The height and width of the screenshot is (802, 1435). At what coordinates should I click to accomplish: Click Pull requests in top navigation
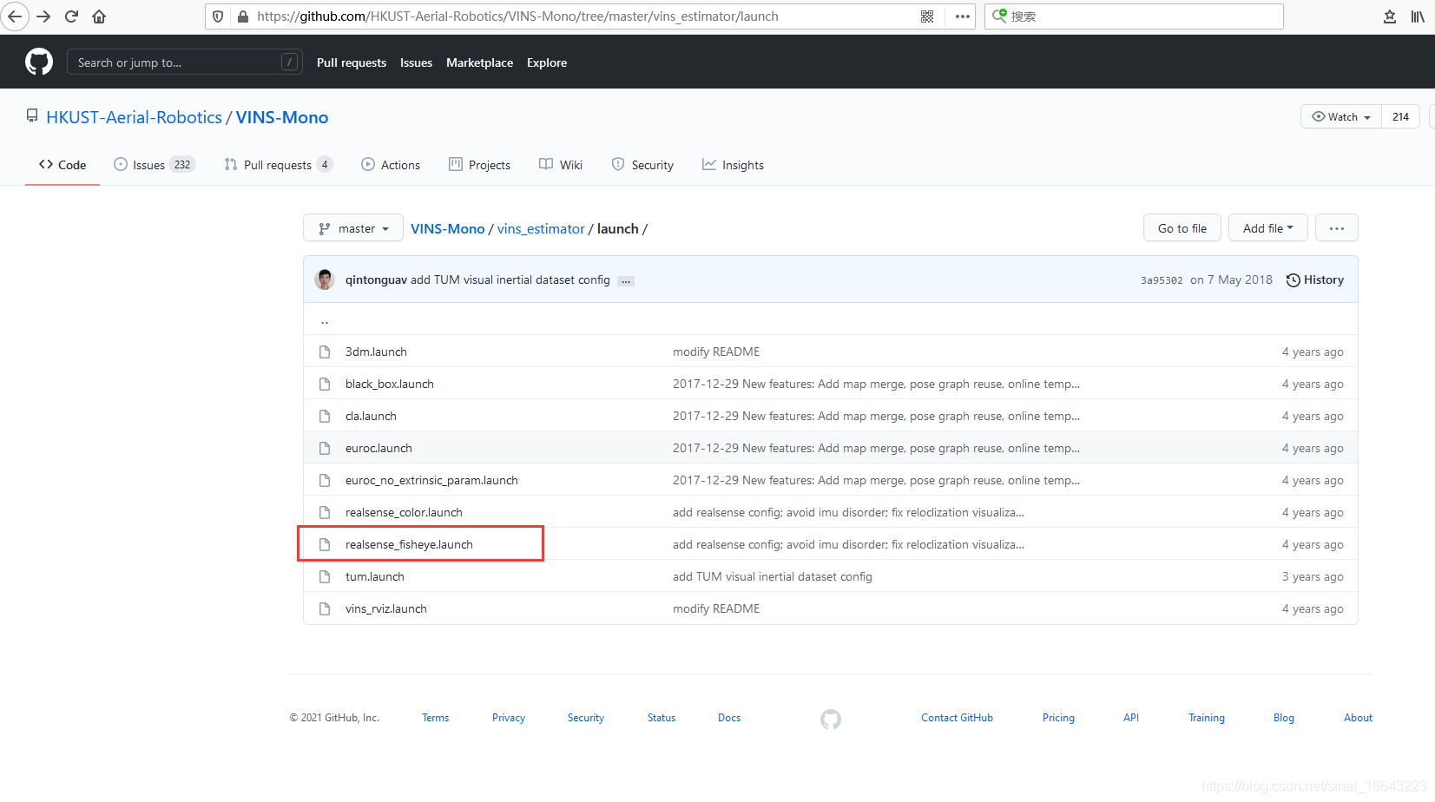pos(352,62)
